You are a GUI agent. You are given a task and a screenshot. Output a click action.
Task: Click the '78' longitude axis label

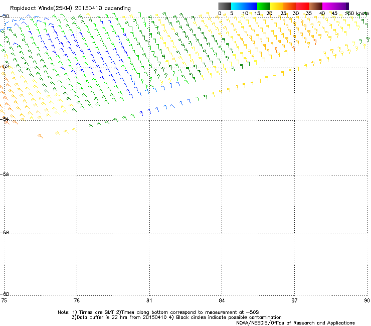77,300
